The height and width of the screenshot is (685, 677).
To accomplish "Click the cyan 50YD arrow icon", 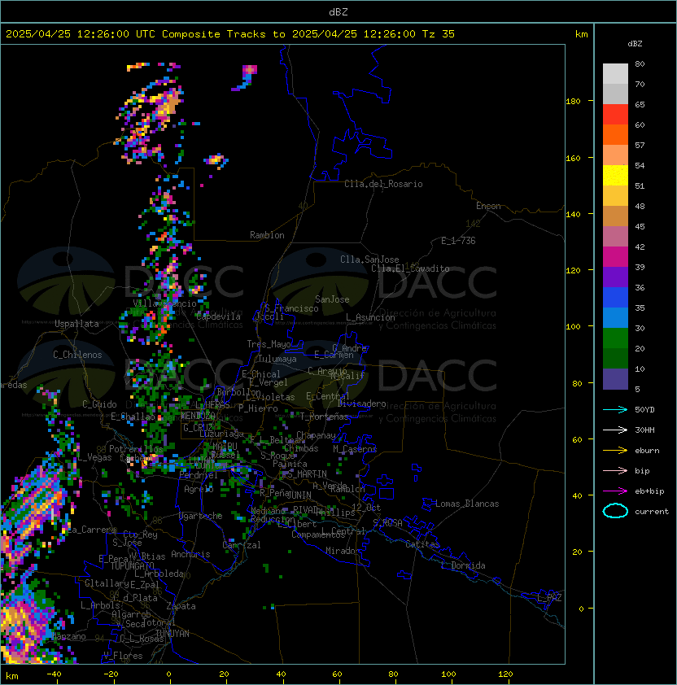I will (615, 410).
